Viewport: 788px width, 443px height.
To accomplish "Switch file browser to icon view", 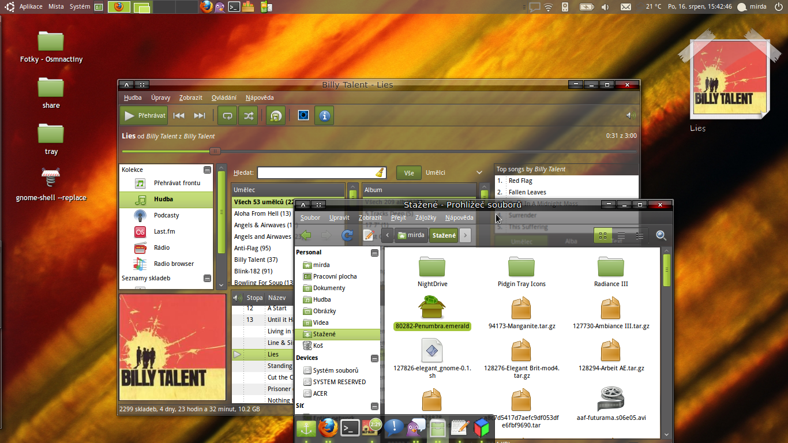I will point(603,235).
